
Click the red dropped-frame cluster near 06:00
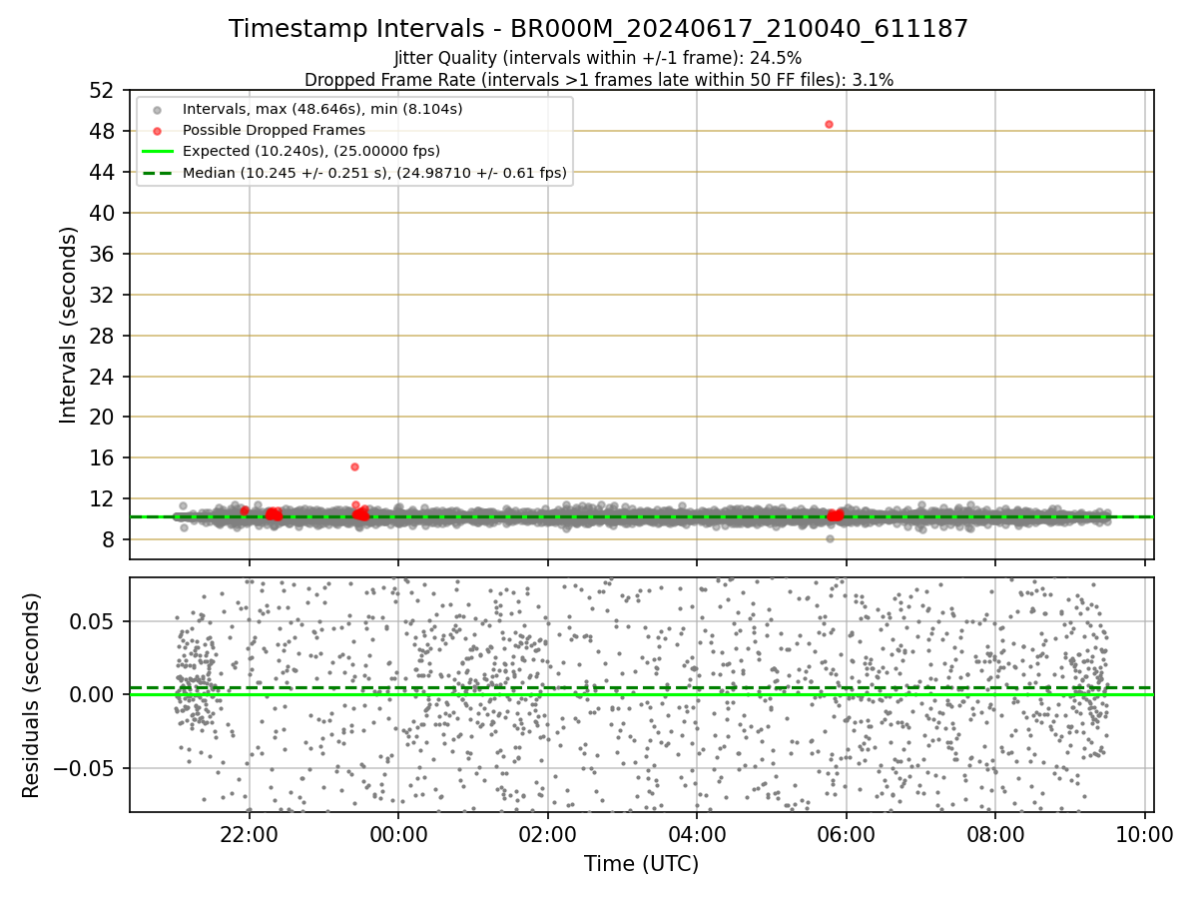pos(835,515)
